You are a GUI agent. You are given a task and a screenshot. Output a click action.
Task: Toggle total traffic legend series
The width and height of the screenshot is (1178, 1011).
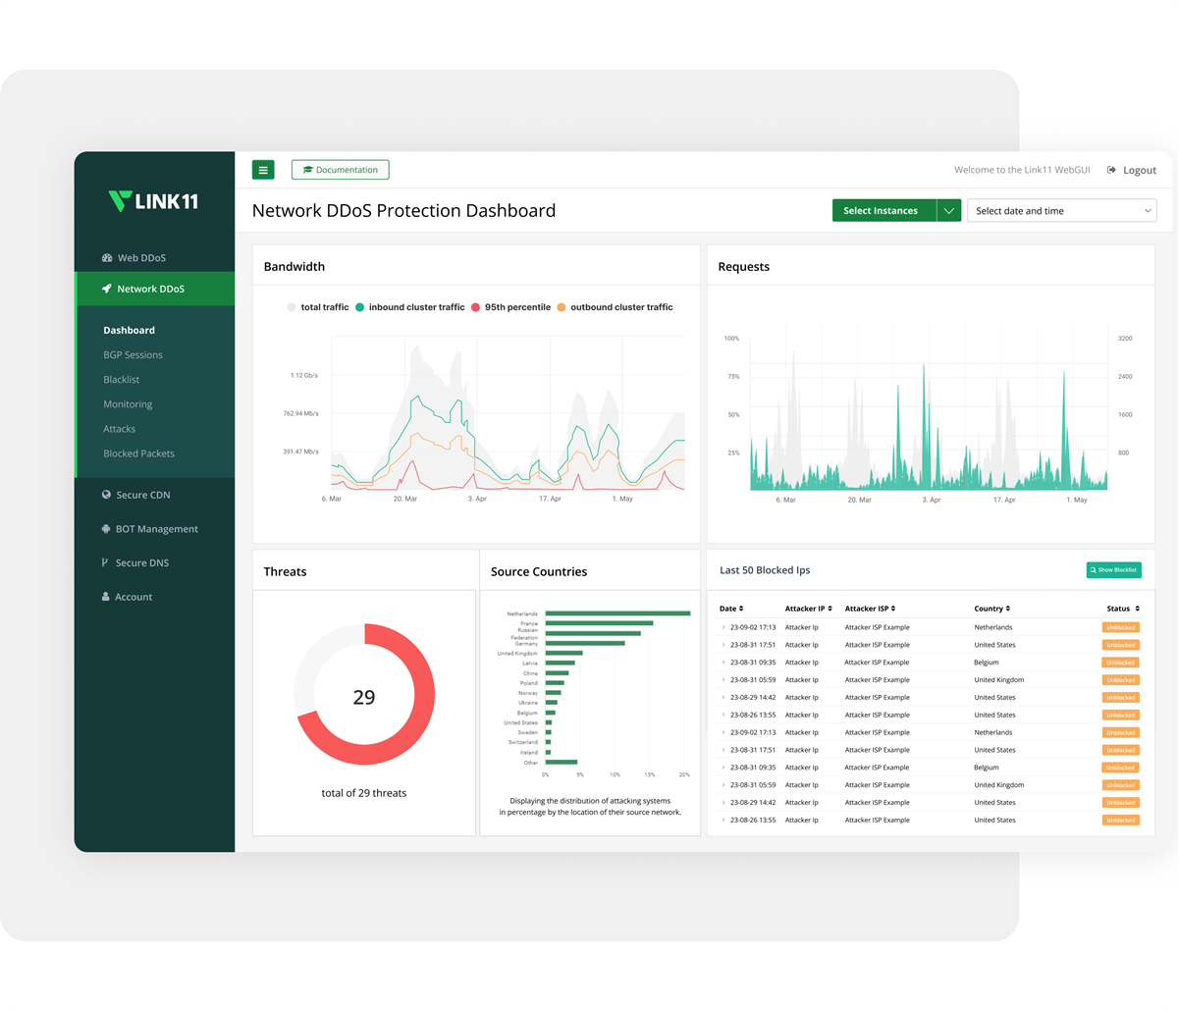click(318, 307)
